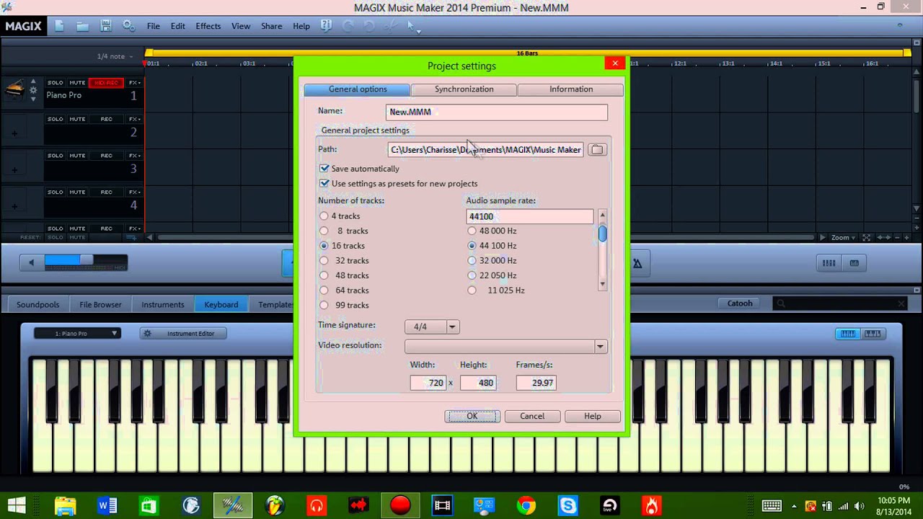Click the sample rate list scrollbar thumb

pos(602,234)
